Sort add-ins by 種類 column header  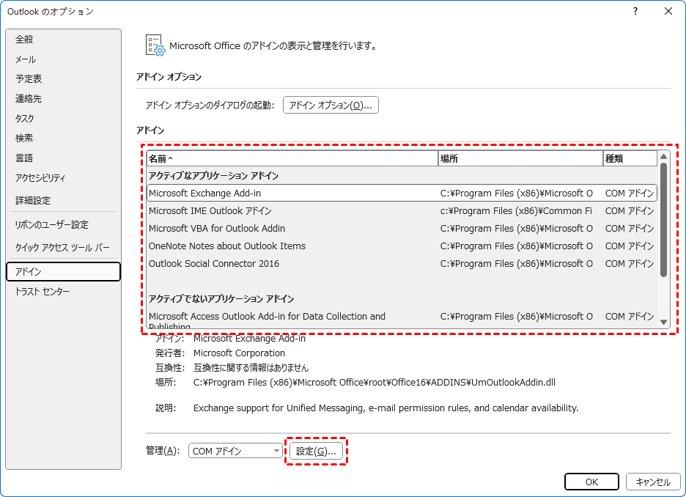(x=630, y=158)
